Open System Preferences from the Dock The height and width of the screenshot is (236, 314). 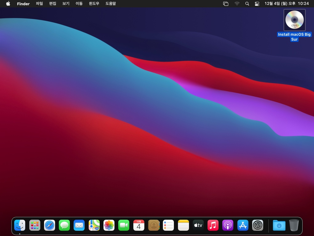(258, 226)
